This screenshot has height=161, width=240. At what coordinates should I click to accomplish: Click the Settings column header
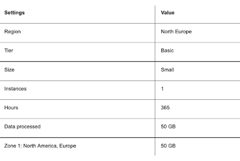pyautogui.click(x=14, y=13)
